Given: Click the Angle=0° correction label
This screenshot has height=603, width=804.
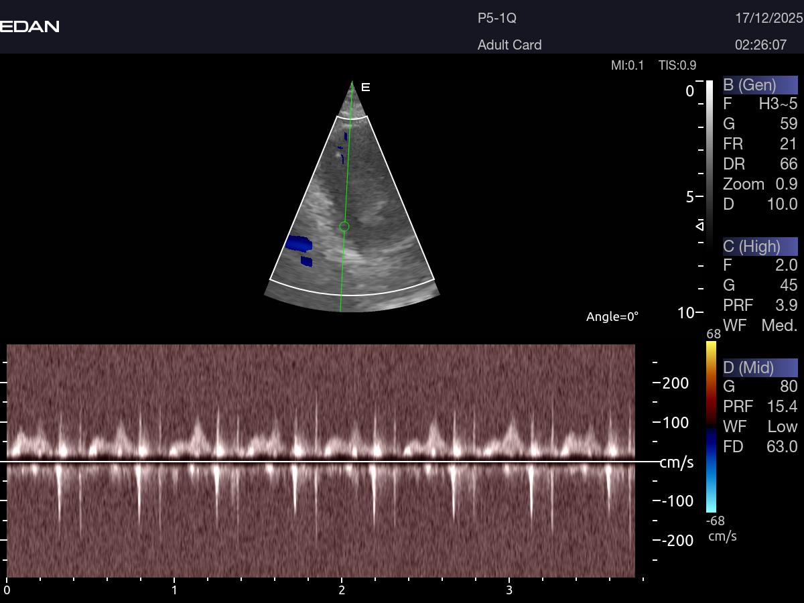Looking at the screenshot, I should (612, 317).
